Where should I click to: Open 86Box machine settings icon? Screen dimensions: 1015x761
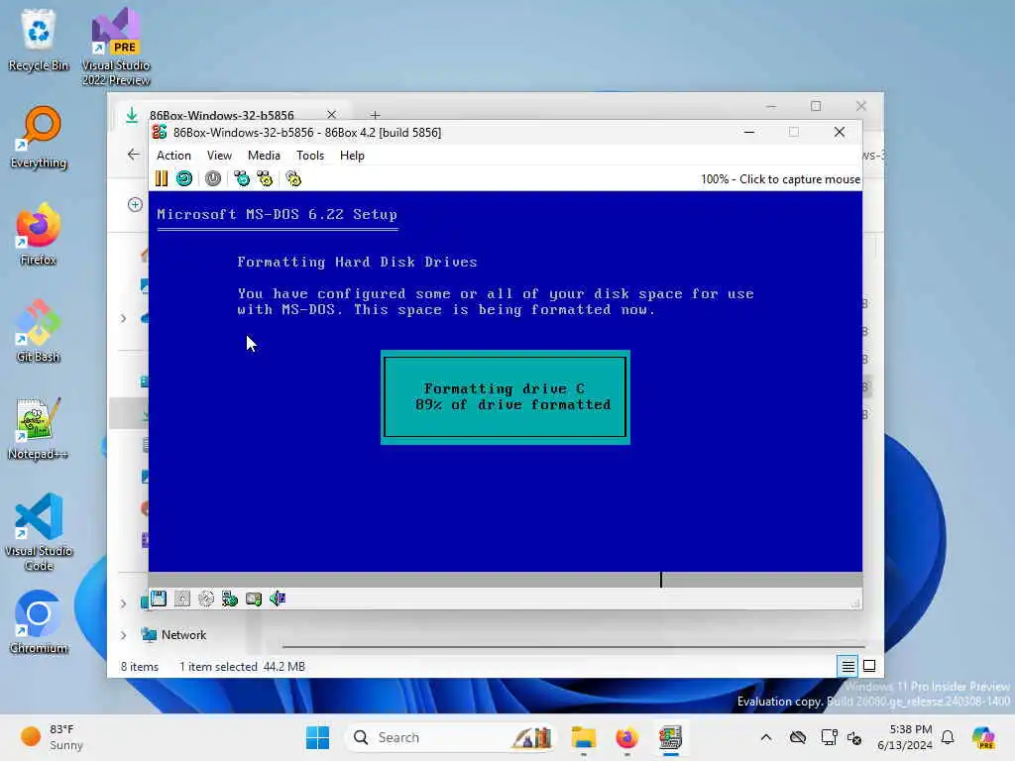pos(293,178)
